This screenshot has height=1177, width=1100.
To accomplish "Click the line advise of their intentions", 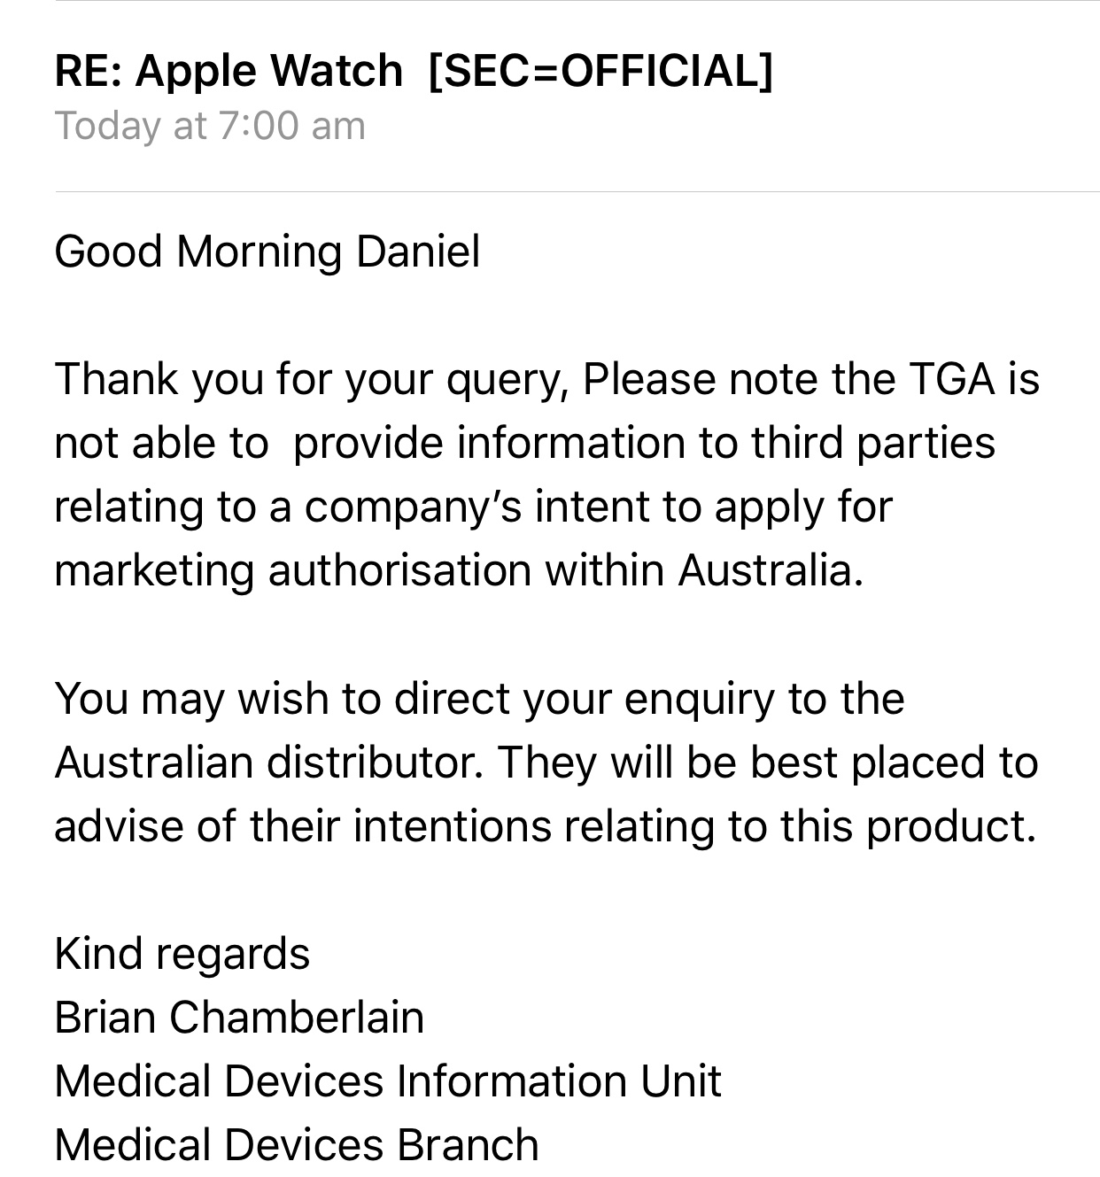I will coord(545,826).
